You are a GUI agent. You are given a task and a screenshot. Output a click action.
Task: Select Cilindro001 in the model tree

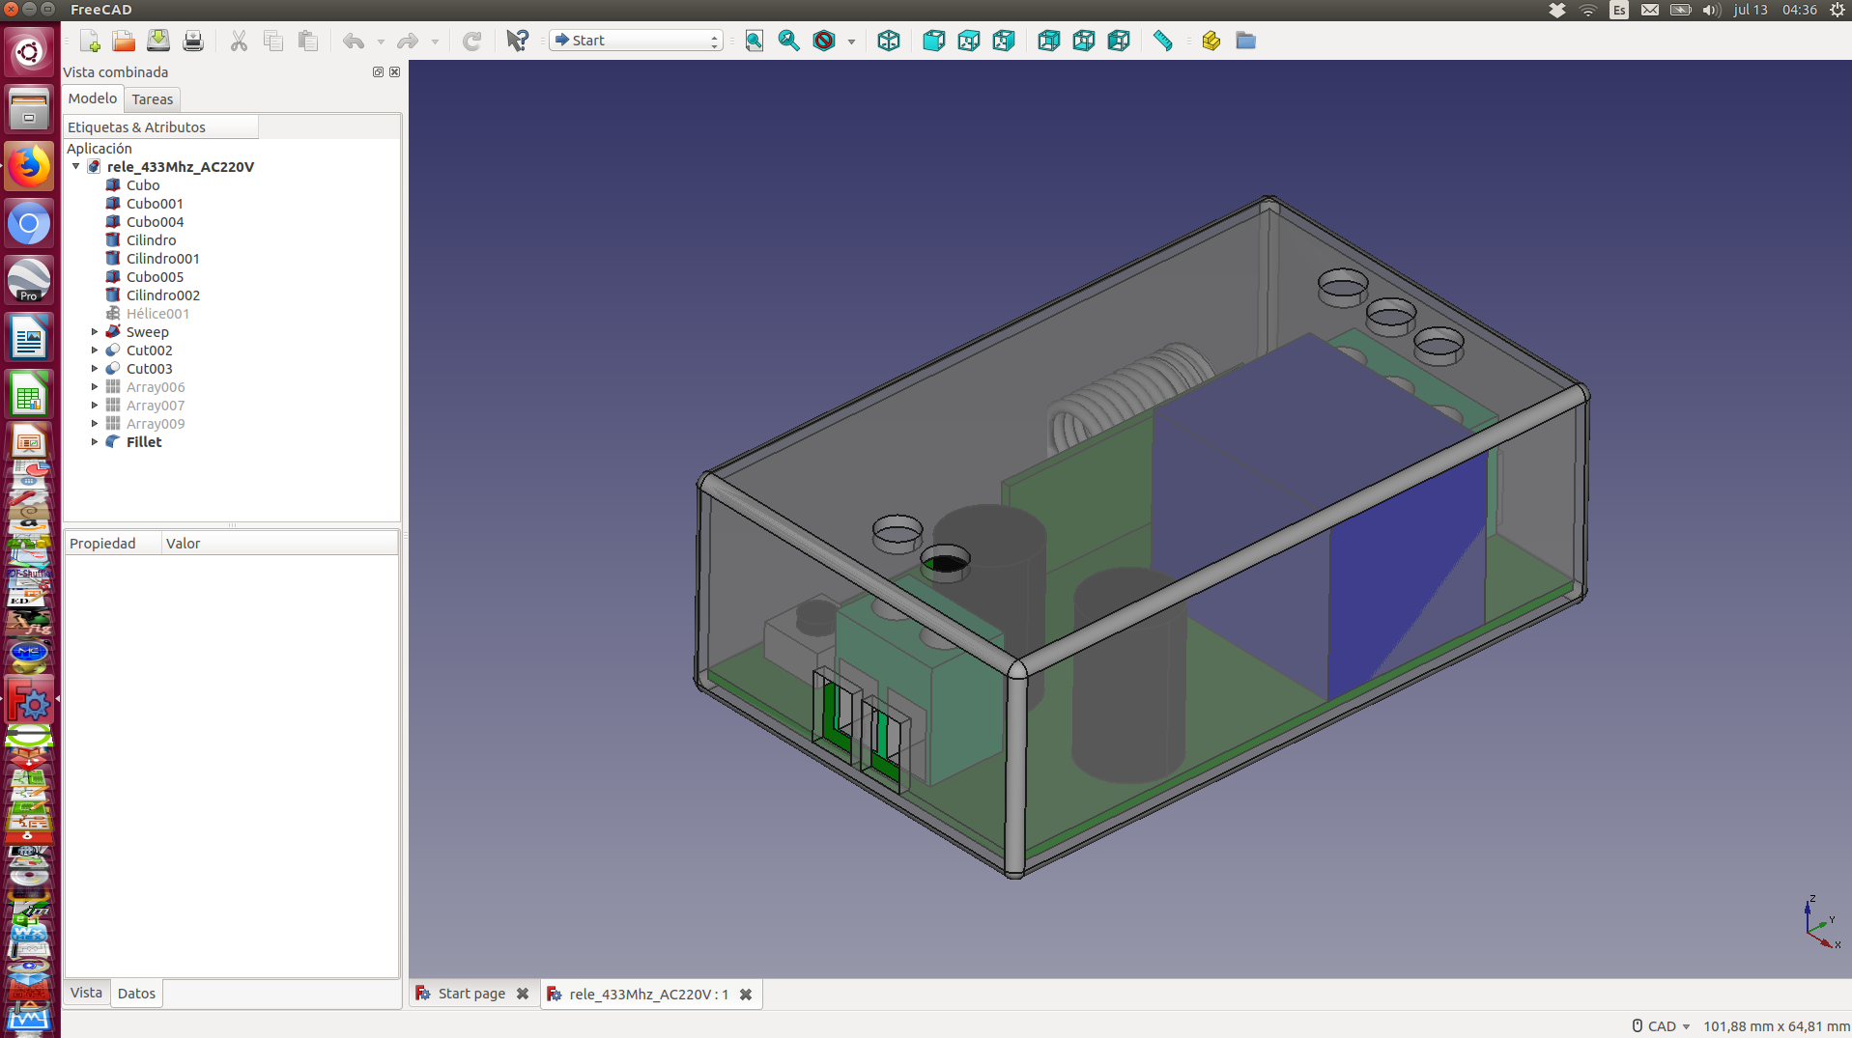[x=162, y=259]
